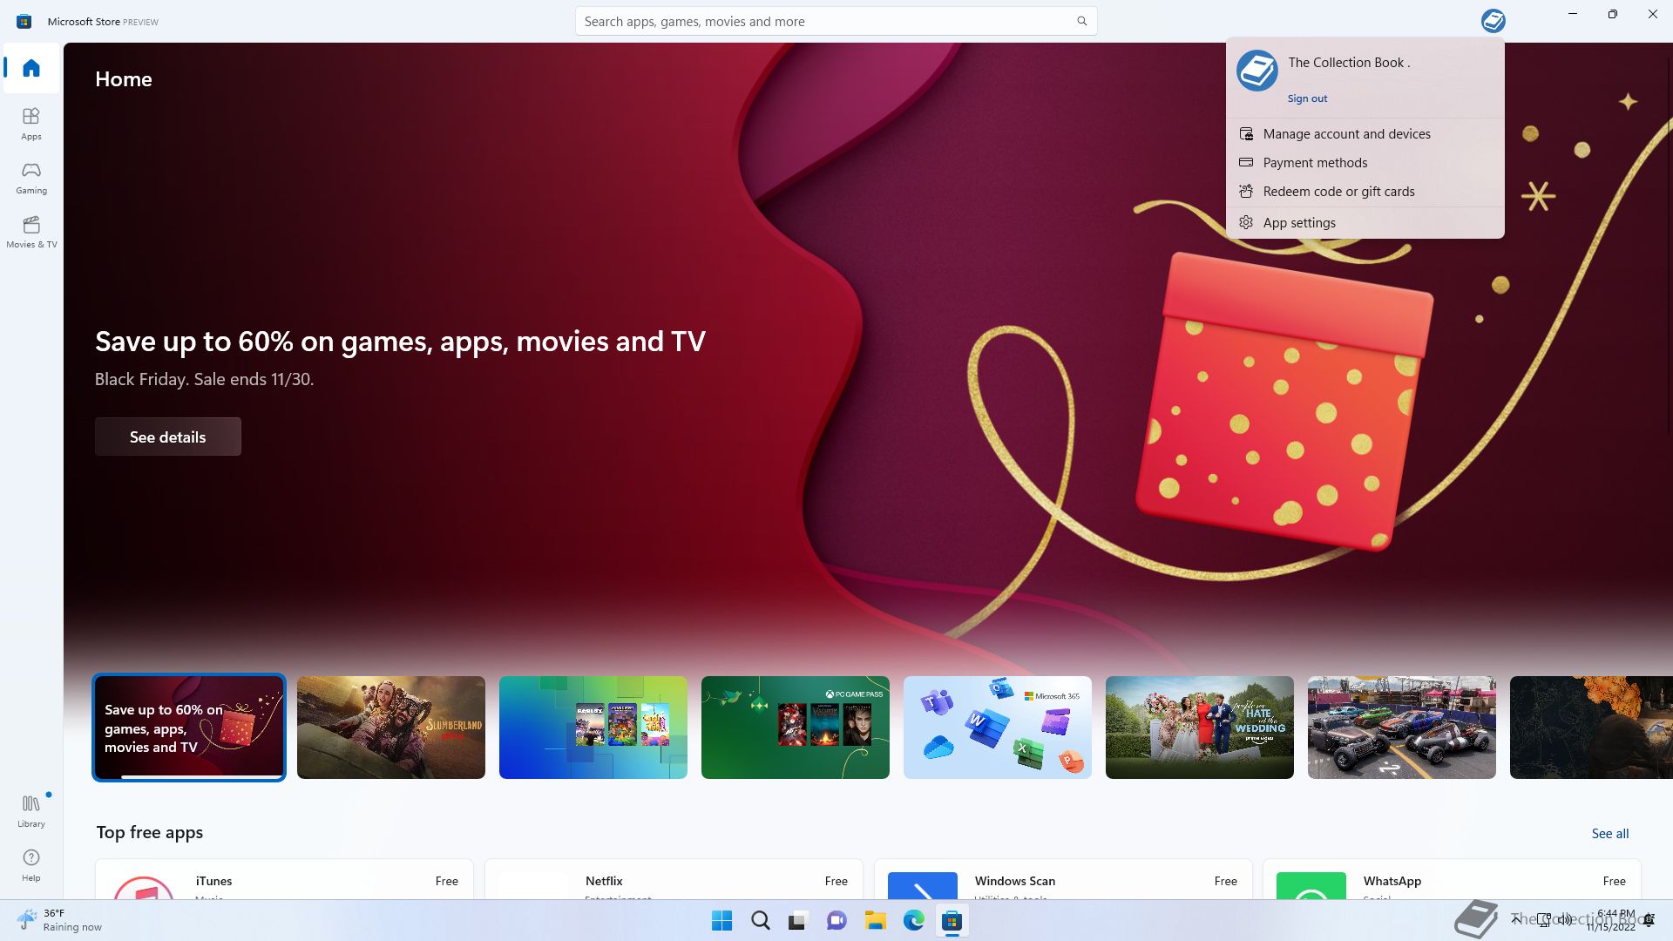Viewport: 1673px width, 941px height.
Task: Click Manage account and devices icon
Action: [1246, 134]
